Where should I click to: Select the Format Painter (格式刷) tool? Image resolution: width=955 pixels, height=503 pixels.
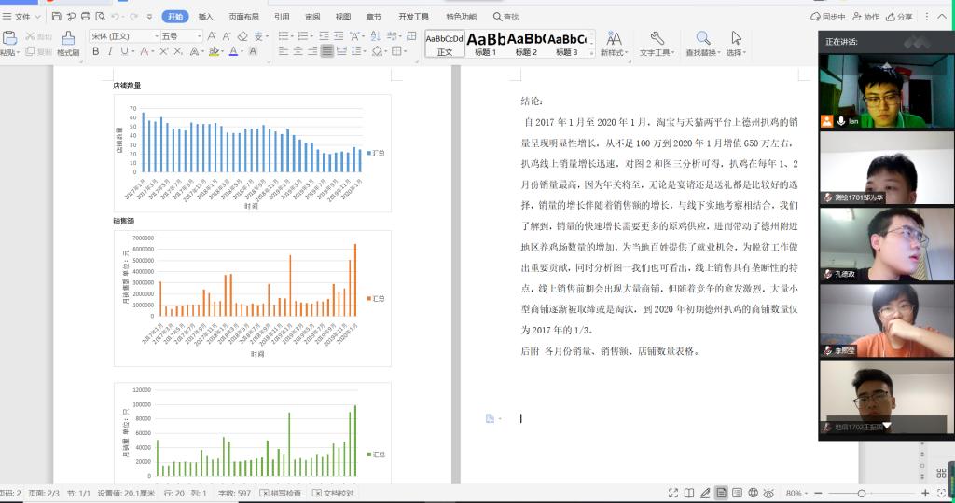click(68, 43)
